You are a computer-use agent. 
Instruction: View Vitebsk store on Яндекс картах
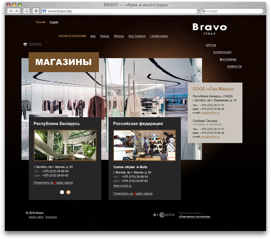pos(53,182)
